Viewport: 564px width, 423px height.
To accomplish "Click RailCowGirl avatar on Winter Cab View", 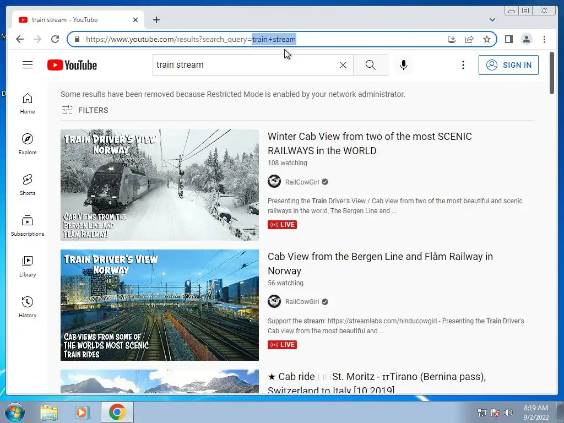I will click(x=274, y=182).
